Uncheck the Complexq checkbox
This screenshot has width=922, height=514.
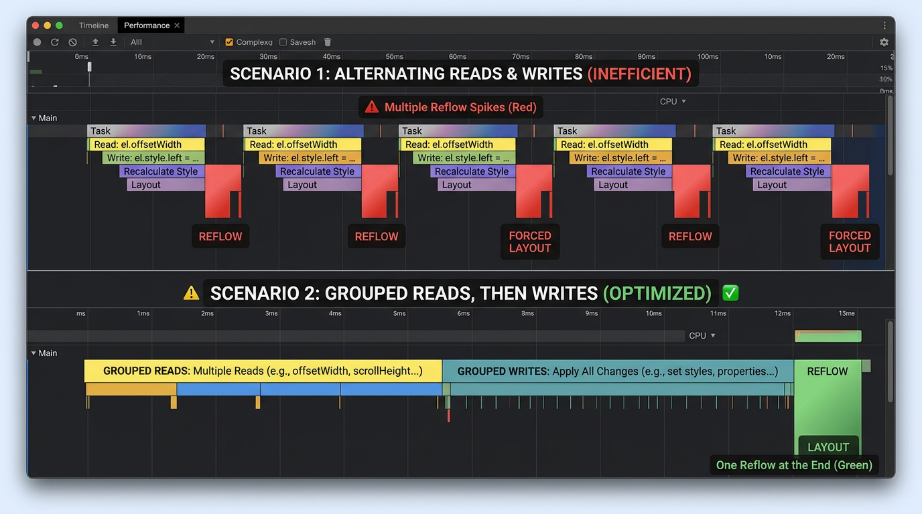click(229, 42)
